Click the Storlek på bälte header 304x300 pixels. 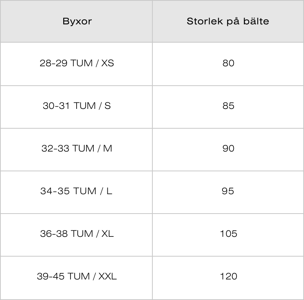(228, 21)
